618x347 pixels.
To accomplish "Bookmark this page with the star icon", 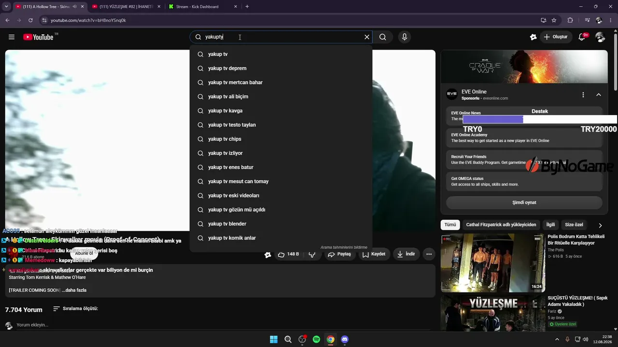I will [x=554, y=20].
